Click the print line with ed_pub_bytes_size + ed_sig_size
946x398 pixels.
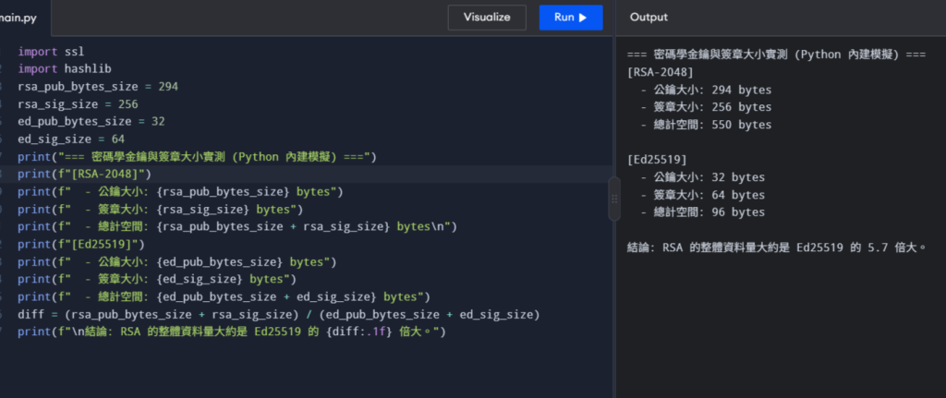point(224,296)
